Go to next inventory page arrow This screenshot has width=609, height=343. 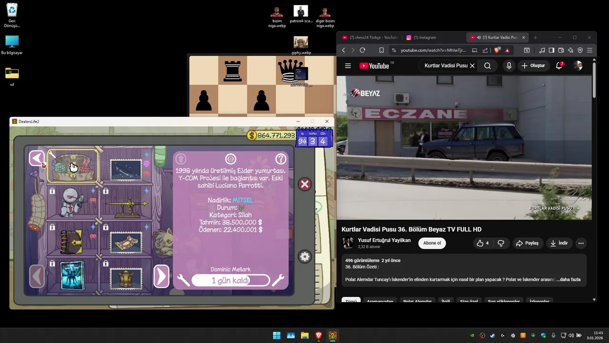161,276
